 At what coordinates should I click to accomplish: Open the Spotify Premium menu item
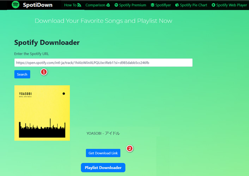133,5
